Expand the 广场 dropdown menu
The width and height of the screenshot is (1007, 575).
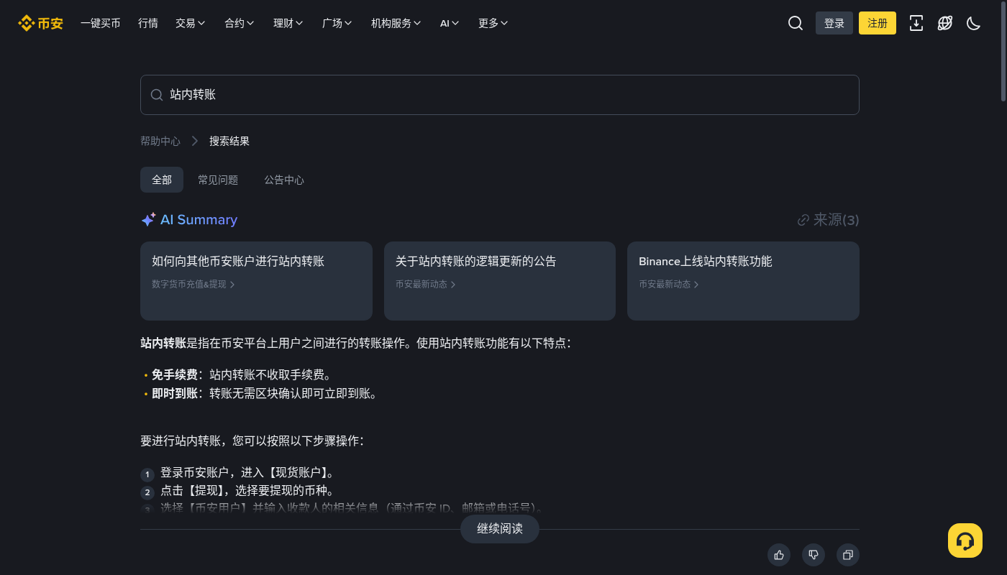coord(337,23)
